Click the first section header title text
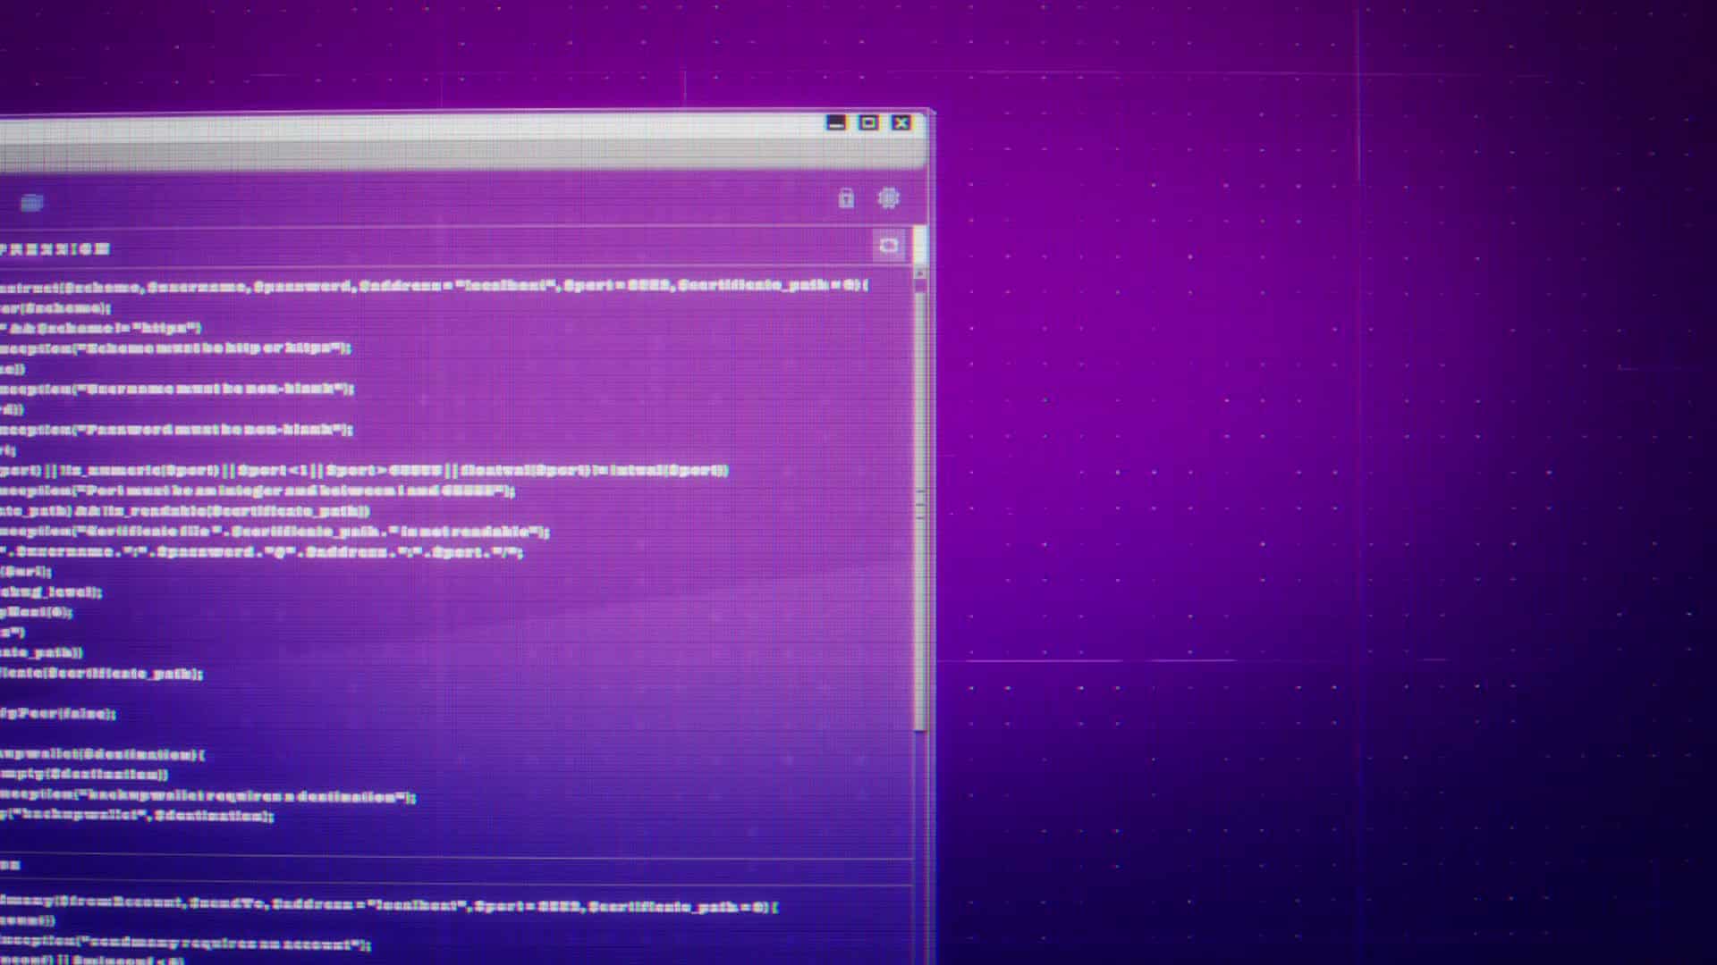The height and width of the screenshot is (965, 1717). pos(55,249)
